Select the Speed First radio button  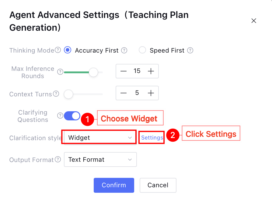click(142, 50)
